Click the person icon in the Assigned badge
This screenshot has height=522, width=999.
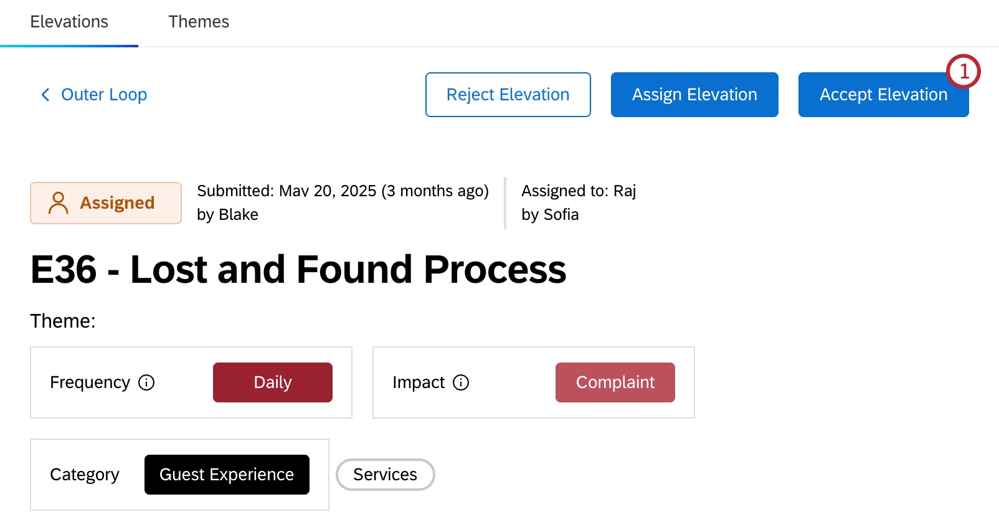[58, 202]
